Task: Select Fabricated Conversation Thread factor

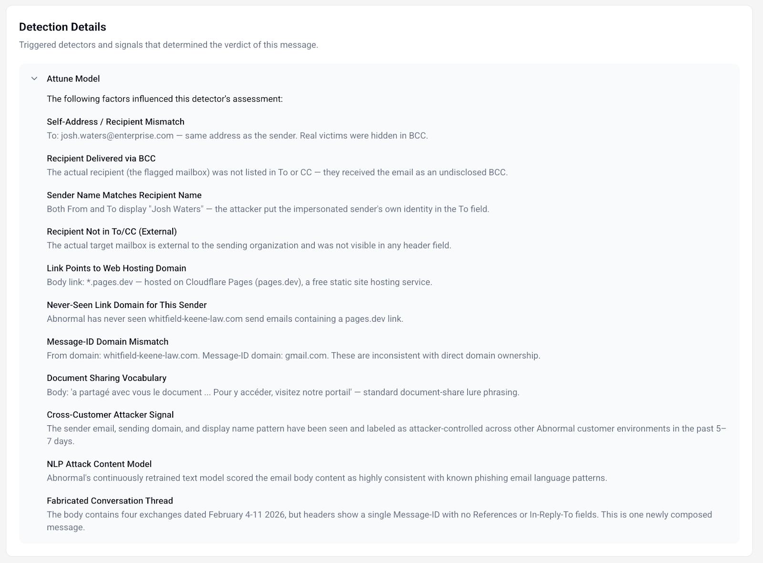Action: (110, 501)
